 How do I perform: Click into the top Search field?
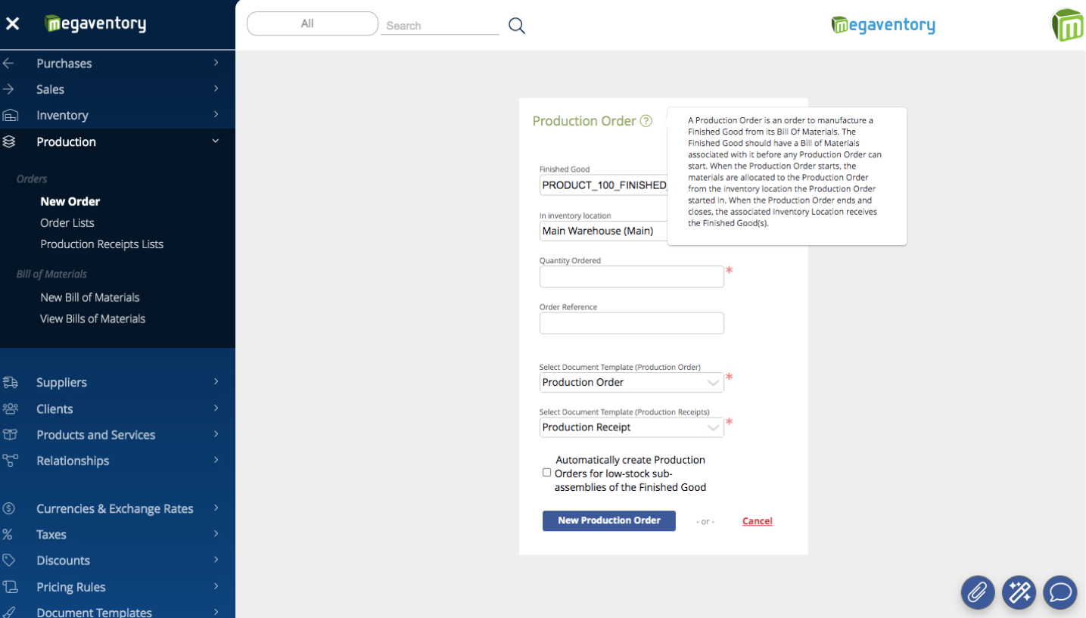point(440,26)
